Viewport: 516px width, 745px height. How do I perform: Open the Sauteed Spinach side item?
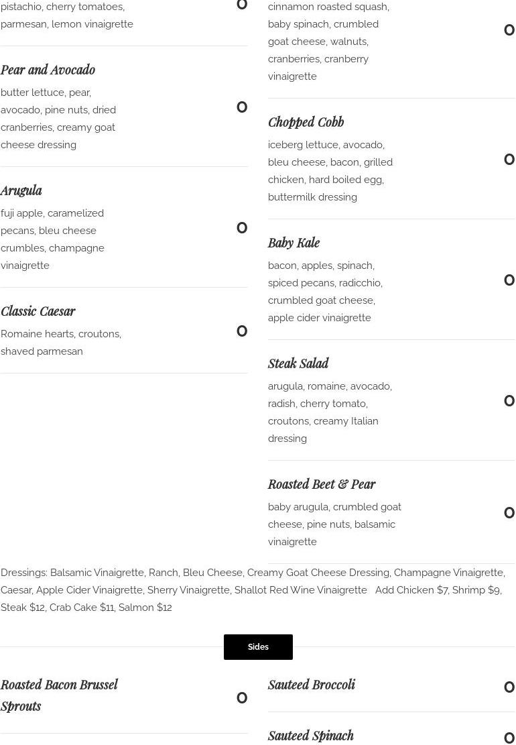[x=311, y=736]
